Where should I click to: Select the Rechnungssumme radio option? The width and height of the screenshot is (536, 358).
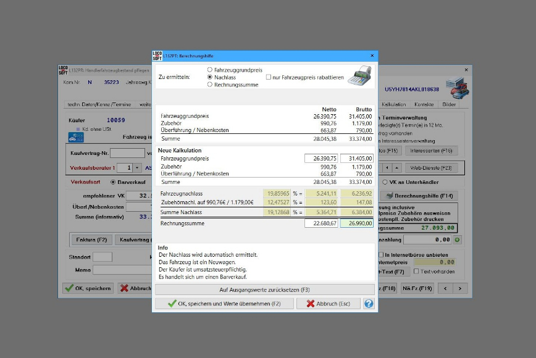point(210,85)
